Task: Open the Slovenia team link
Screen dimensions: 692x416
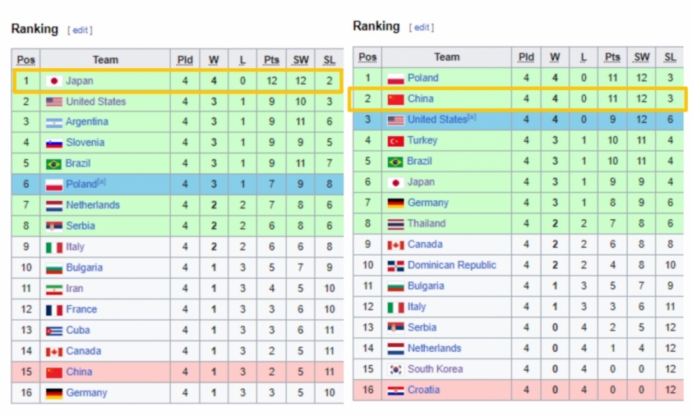Action: 85,142
